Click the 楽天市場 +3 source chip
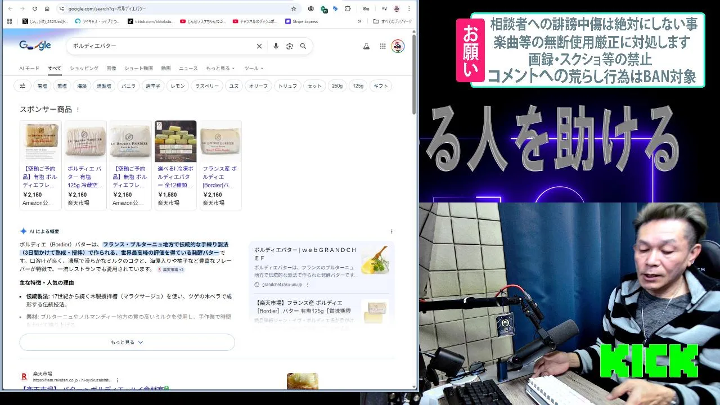The width and height of the screenshot is (720, 405). (170, 269)
